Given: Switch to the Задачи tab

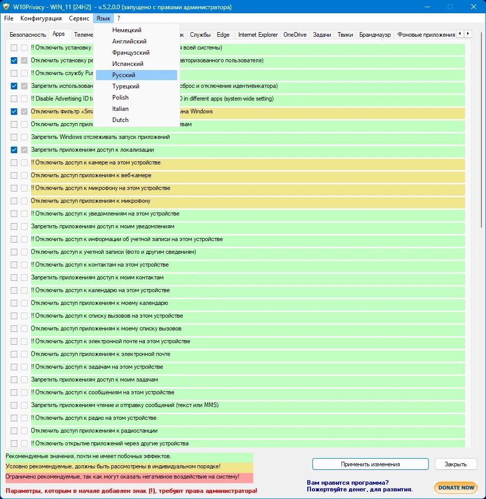Looking at the screenshot, I should (x=322, y=35).
